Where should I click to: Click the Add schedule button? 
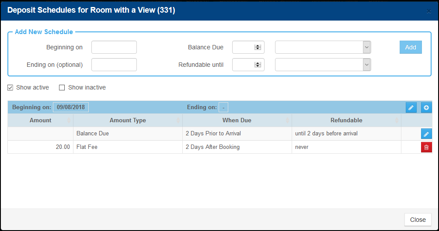[x=411, y=47]
